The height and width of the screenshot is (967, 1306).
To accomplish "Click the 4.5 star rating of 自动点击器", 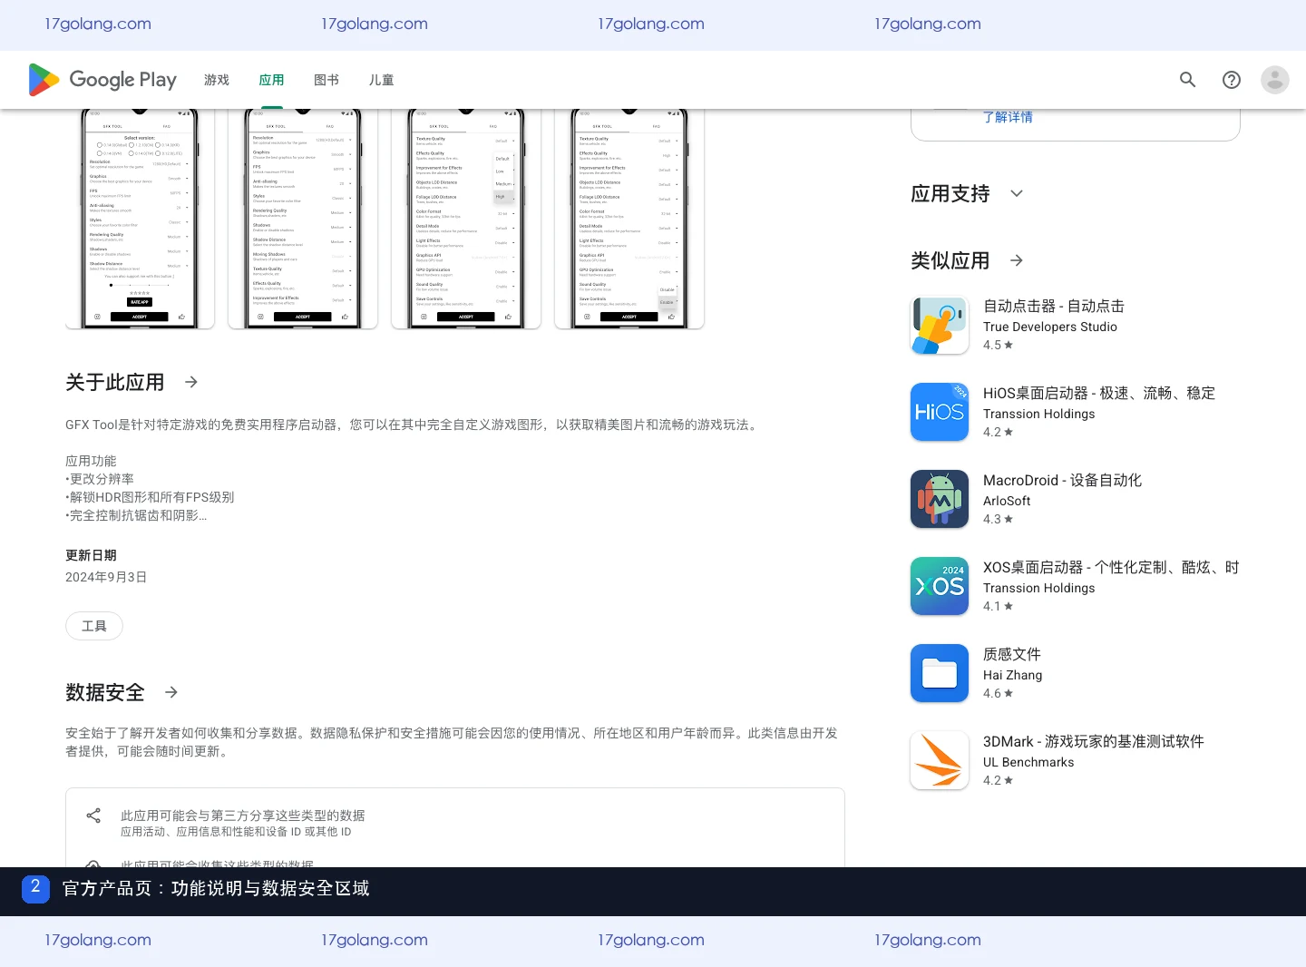I will 998,345.
